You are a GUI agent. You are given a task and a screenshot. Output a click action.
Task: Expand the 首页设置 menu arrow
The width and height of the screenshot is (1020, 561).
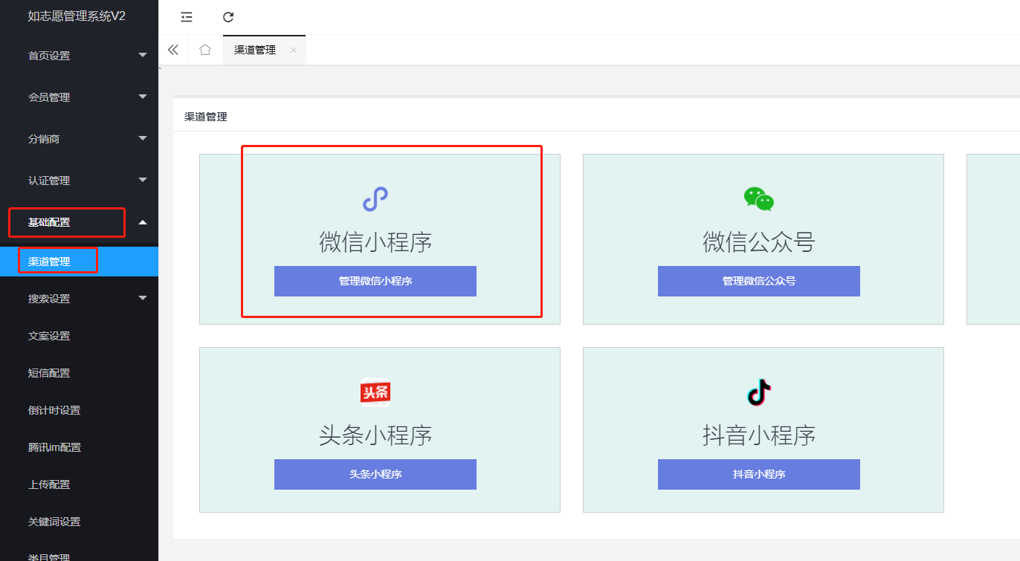click(143, 55)
